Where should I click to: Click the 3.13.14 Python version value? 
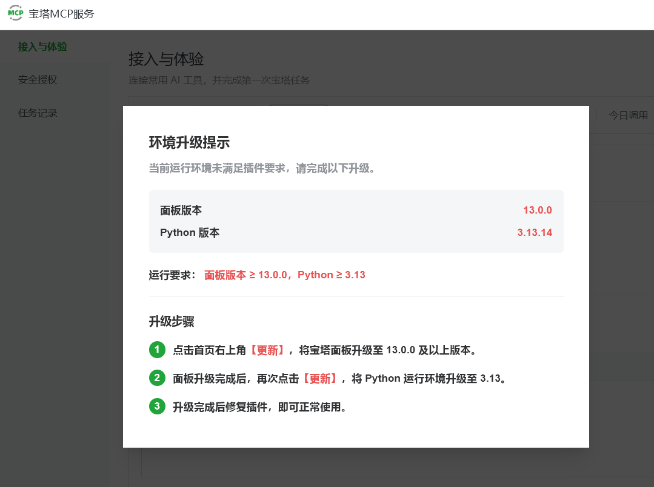(535, 232)
